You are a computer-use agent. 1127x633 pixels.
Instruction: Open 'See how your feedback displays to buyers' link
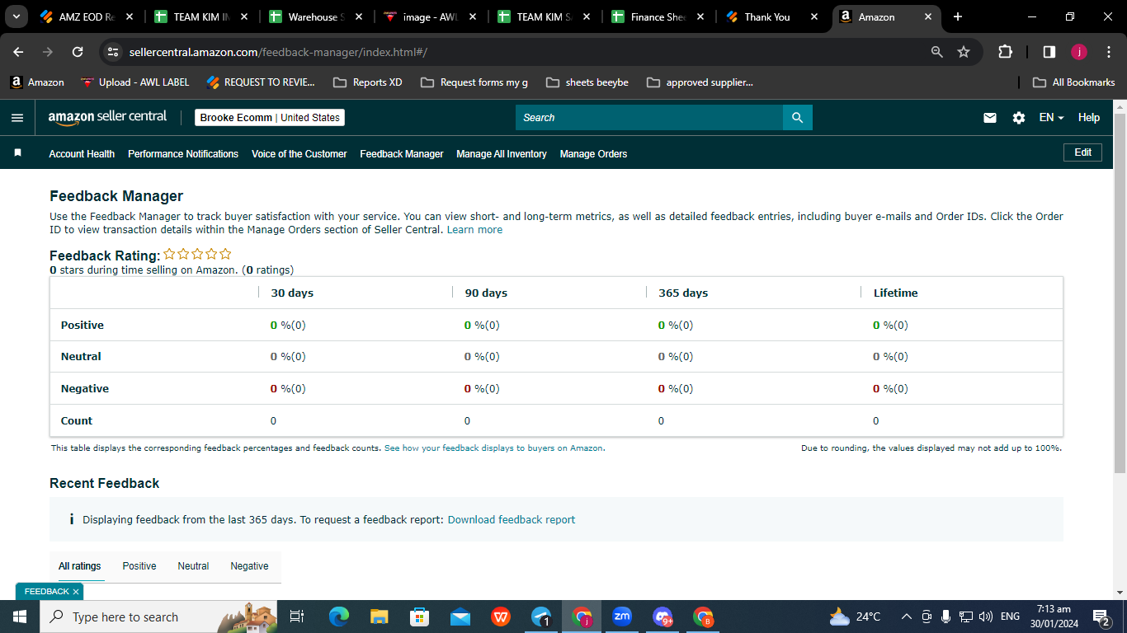pos(494,448)
